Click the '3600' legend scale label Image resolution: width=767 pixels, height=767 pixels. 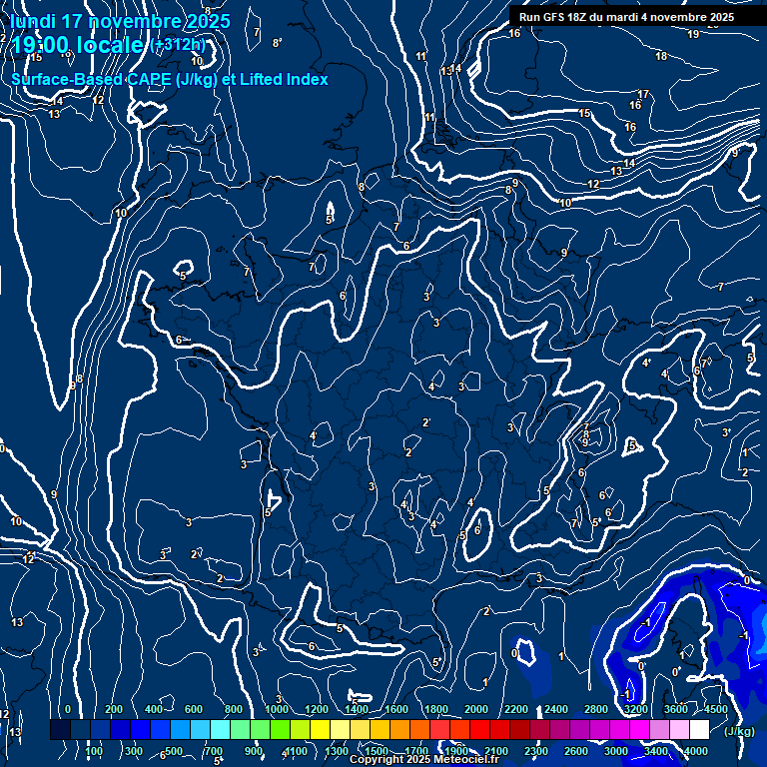(x=676, y=709)
